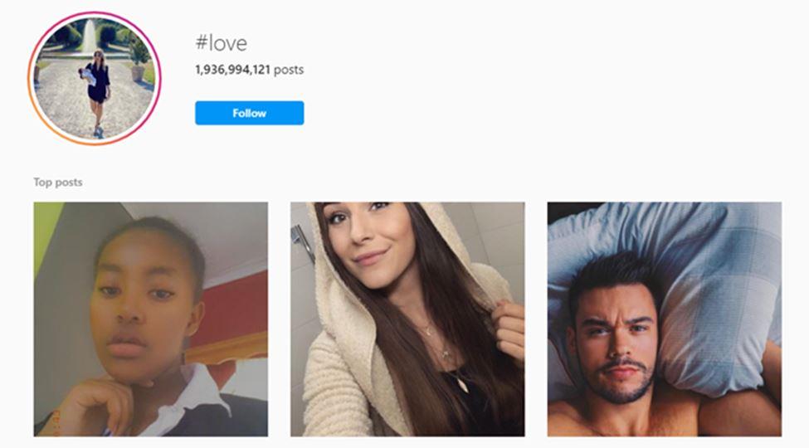Click the green wall corner in first post
809x448 pixels.
tap(46, 232)
